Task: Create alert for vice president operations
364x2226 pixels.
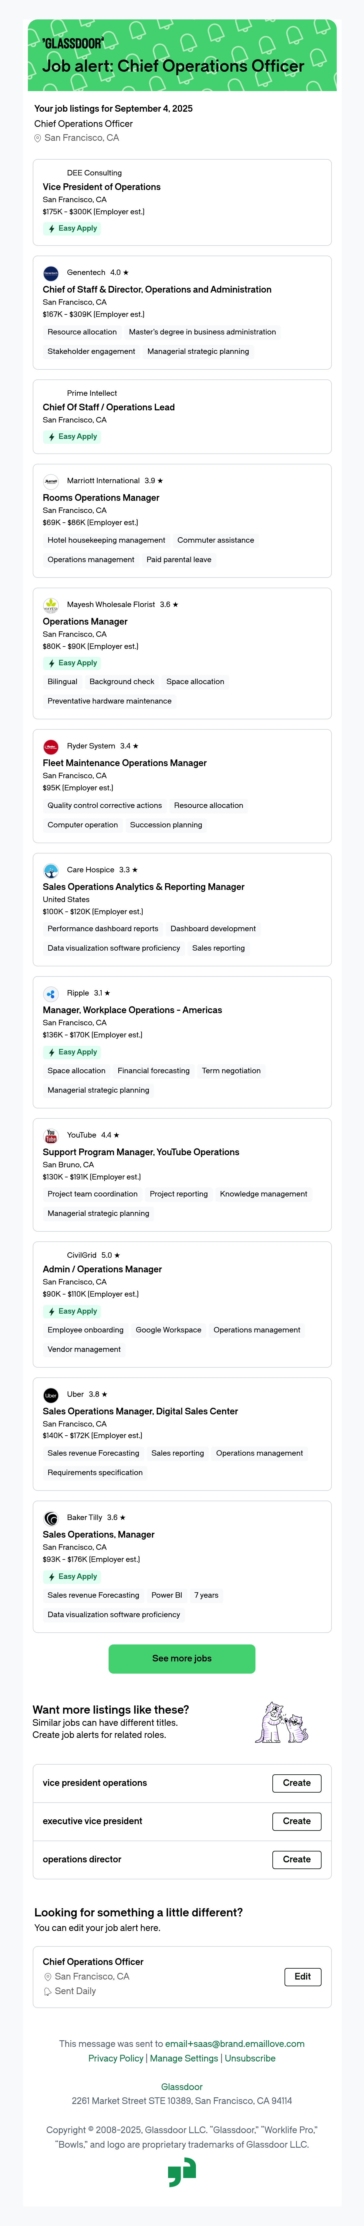Action: coord(297,1783)
